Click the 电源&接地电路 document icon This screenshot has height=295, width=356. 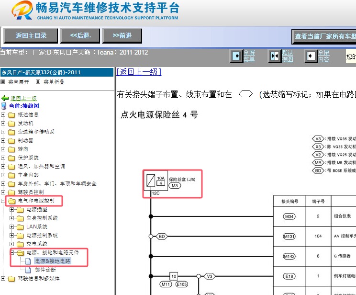[x=28, y=261]
